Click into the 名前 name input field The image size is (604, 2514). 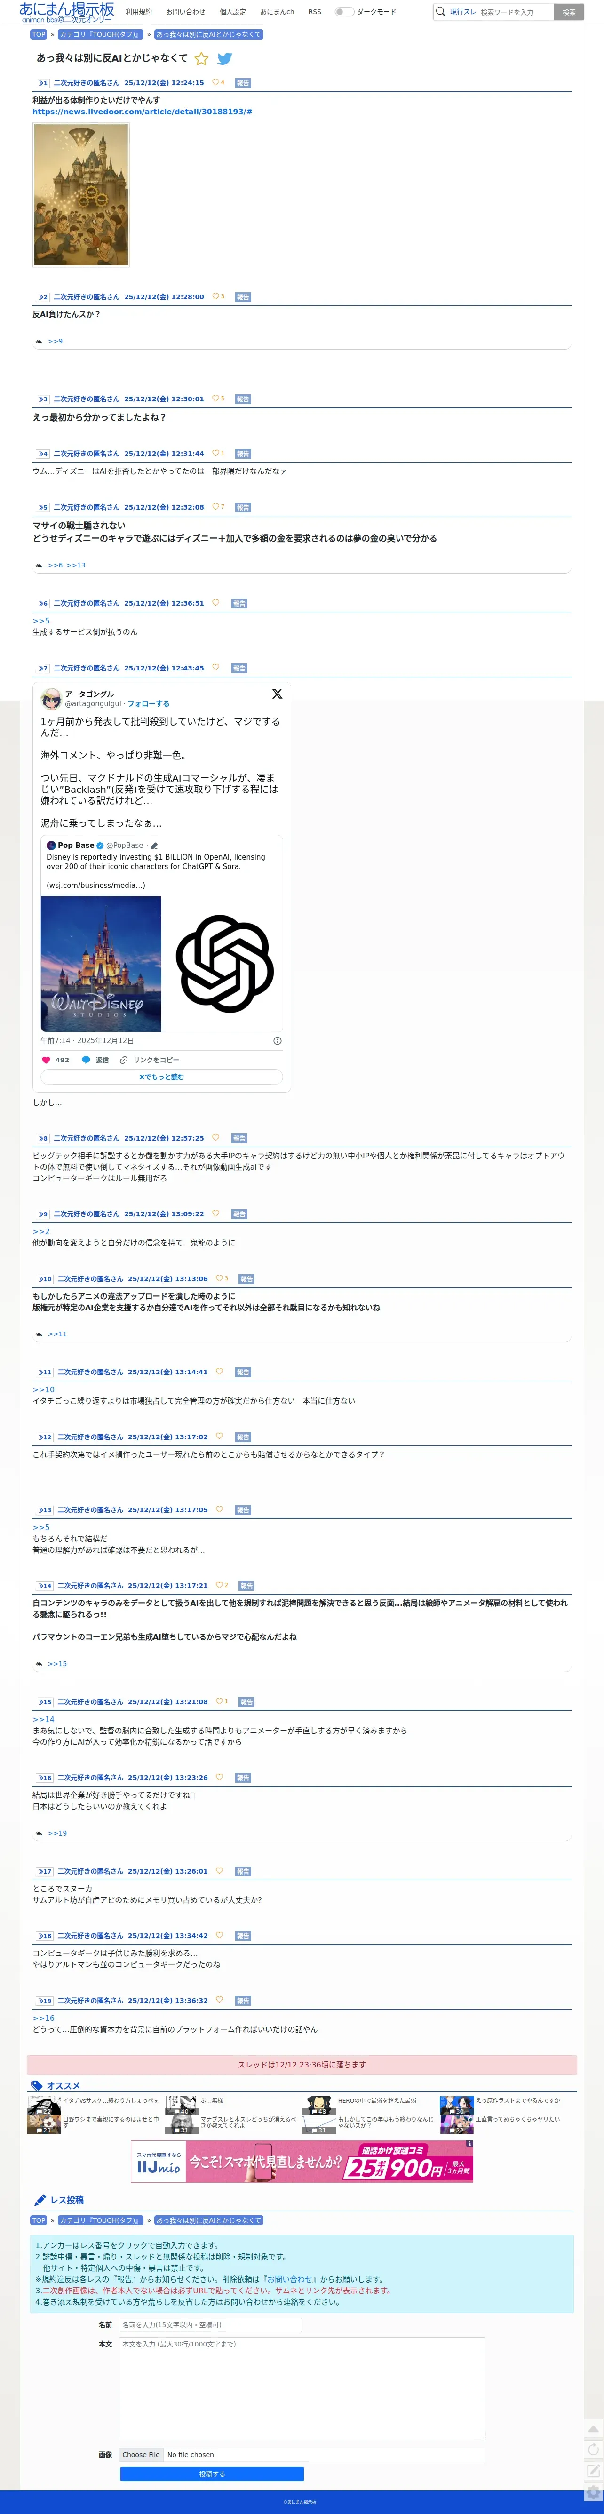(210, 2325)
